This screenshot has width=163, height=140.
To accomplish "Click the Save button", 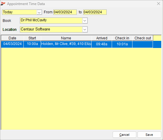I will click(x=149, y=135).
